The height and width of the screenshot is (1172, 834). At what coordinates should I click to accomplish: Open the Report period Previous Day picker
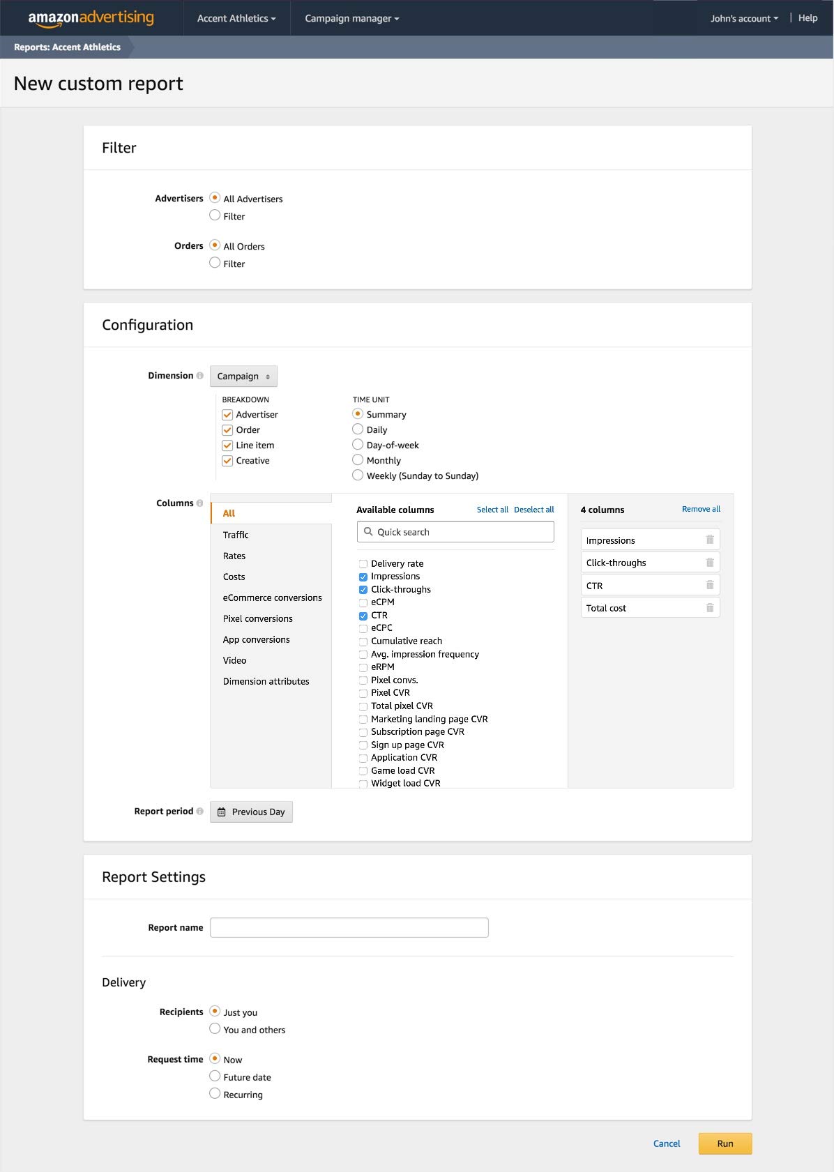point(251,812)
